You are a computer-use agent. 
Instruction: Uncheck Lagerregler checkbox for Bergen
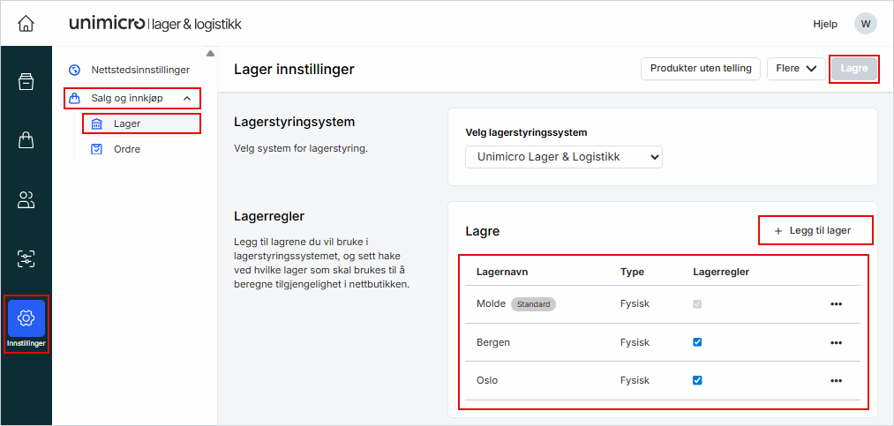click(x=697, y=342)
